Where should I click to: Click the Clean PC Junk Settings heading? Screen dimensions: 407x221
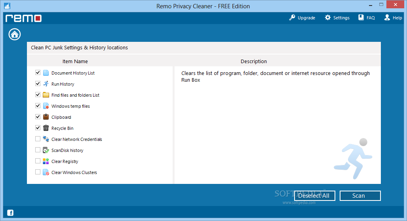point(80,48)
